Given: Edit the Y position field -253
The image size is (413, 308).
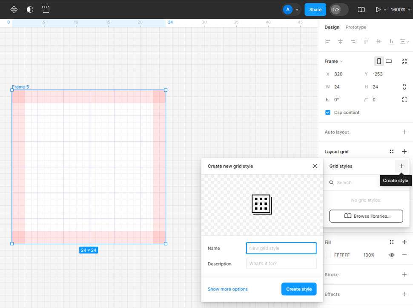Looking at the screenshot, I should (x=380, y=74).
